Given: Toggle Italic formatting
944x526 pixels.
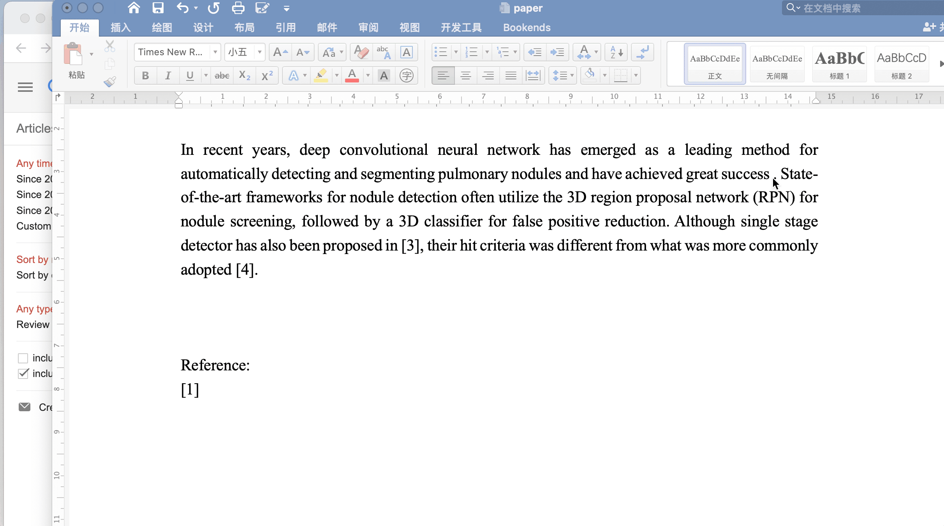Looking at the screenshot, I should [168, 75].
